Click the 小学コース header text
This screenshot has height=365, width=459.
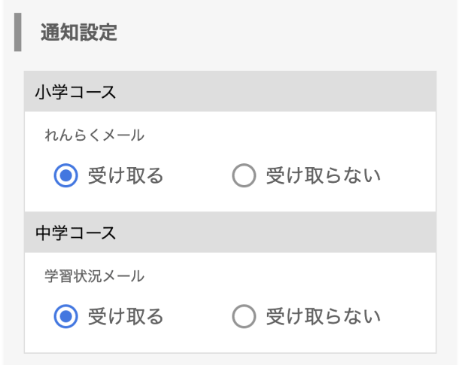pyautogui.click(x=75, y=92)
